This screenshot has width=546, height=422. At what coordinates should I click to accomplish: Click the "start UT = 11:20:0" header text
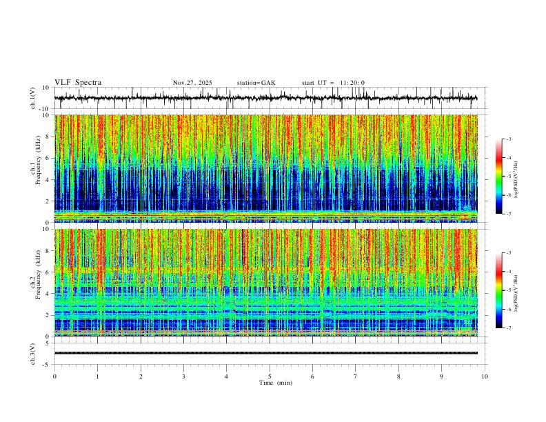(333, 83)
